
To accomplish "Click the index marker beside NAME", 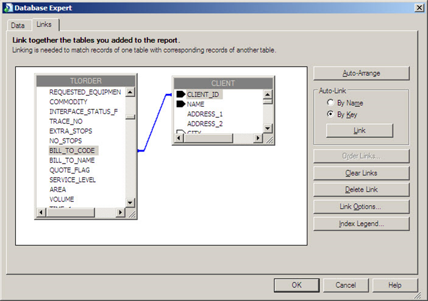I will click(180, 104).
